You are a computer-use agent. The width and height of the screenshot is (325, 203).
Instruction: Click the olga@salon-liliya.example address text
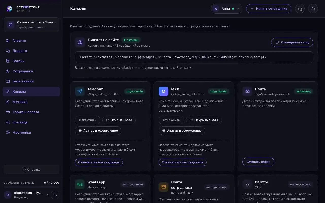click(273, 94)
